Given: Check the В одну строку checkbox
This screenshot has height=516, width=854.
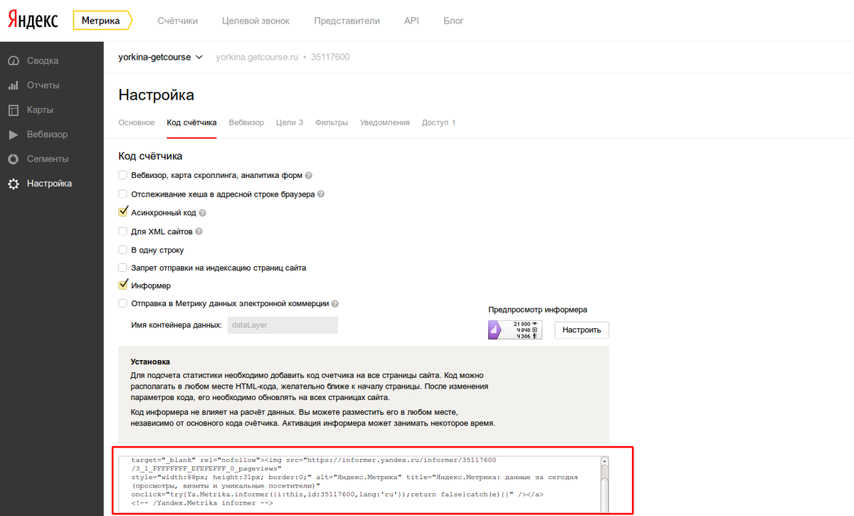Looking at the screenshot, I should (x=123, y=250).
